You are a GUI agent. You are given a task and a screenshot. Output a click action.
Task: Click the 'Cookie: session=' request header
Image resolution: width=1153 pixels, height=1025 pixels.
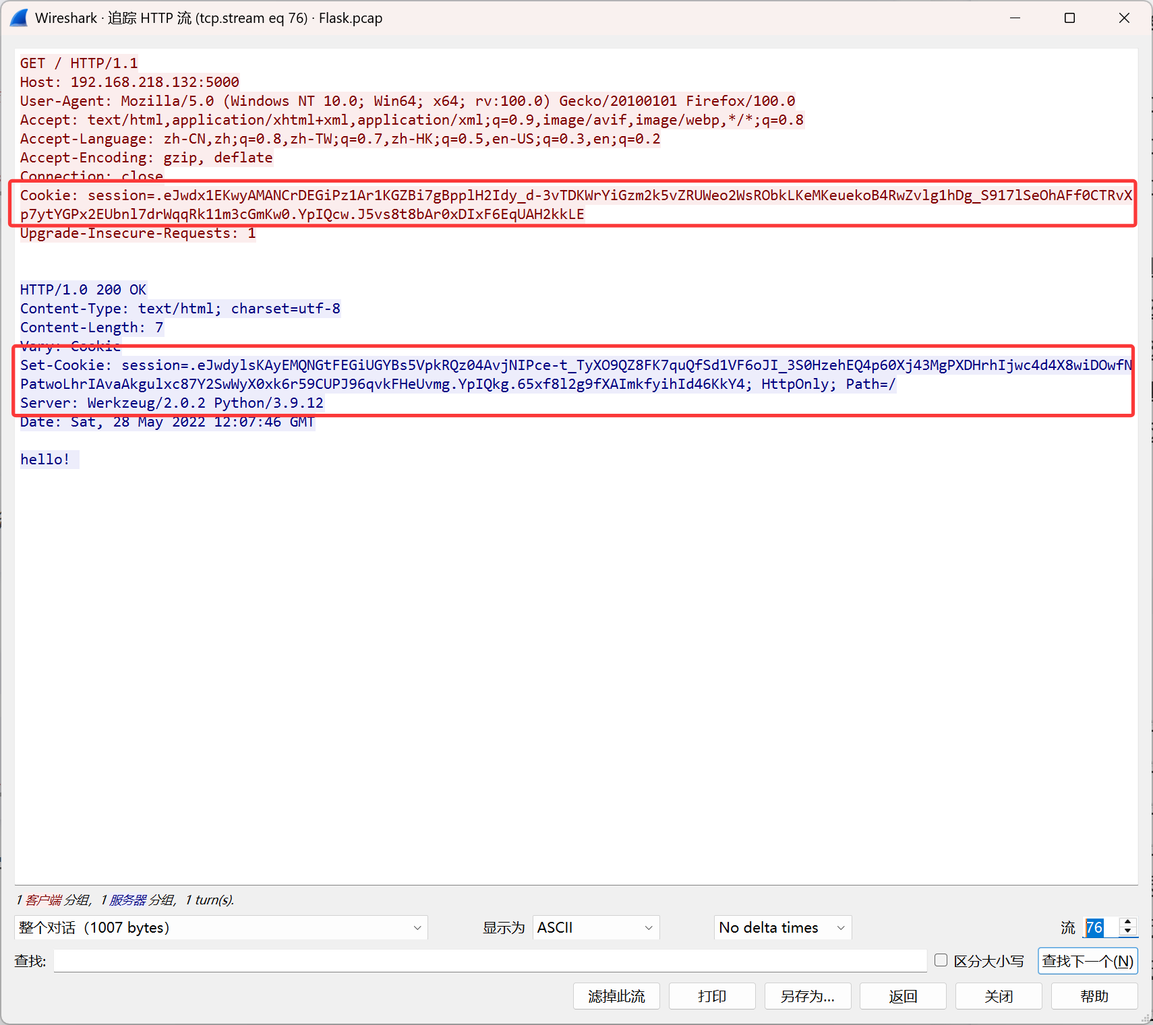576,205
